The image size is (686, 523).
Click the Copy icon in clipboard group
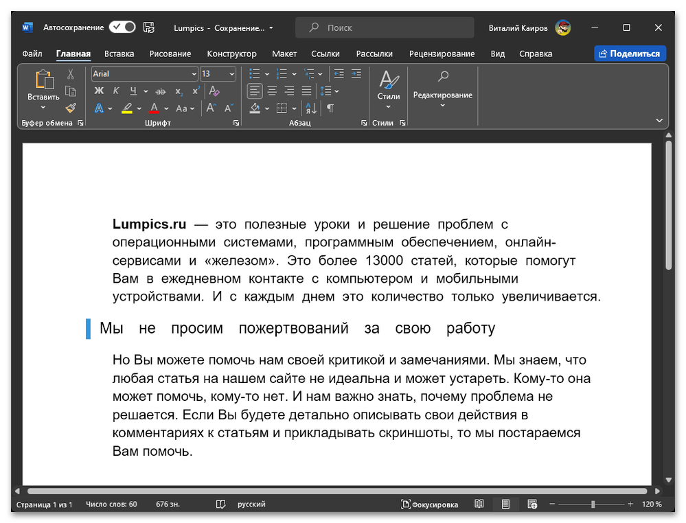tap(71, 91)
